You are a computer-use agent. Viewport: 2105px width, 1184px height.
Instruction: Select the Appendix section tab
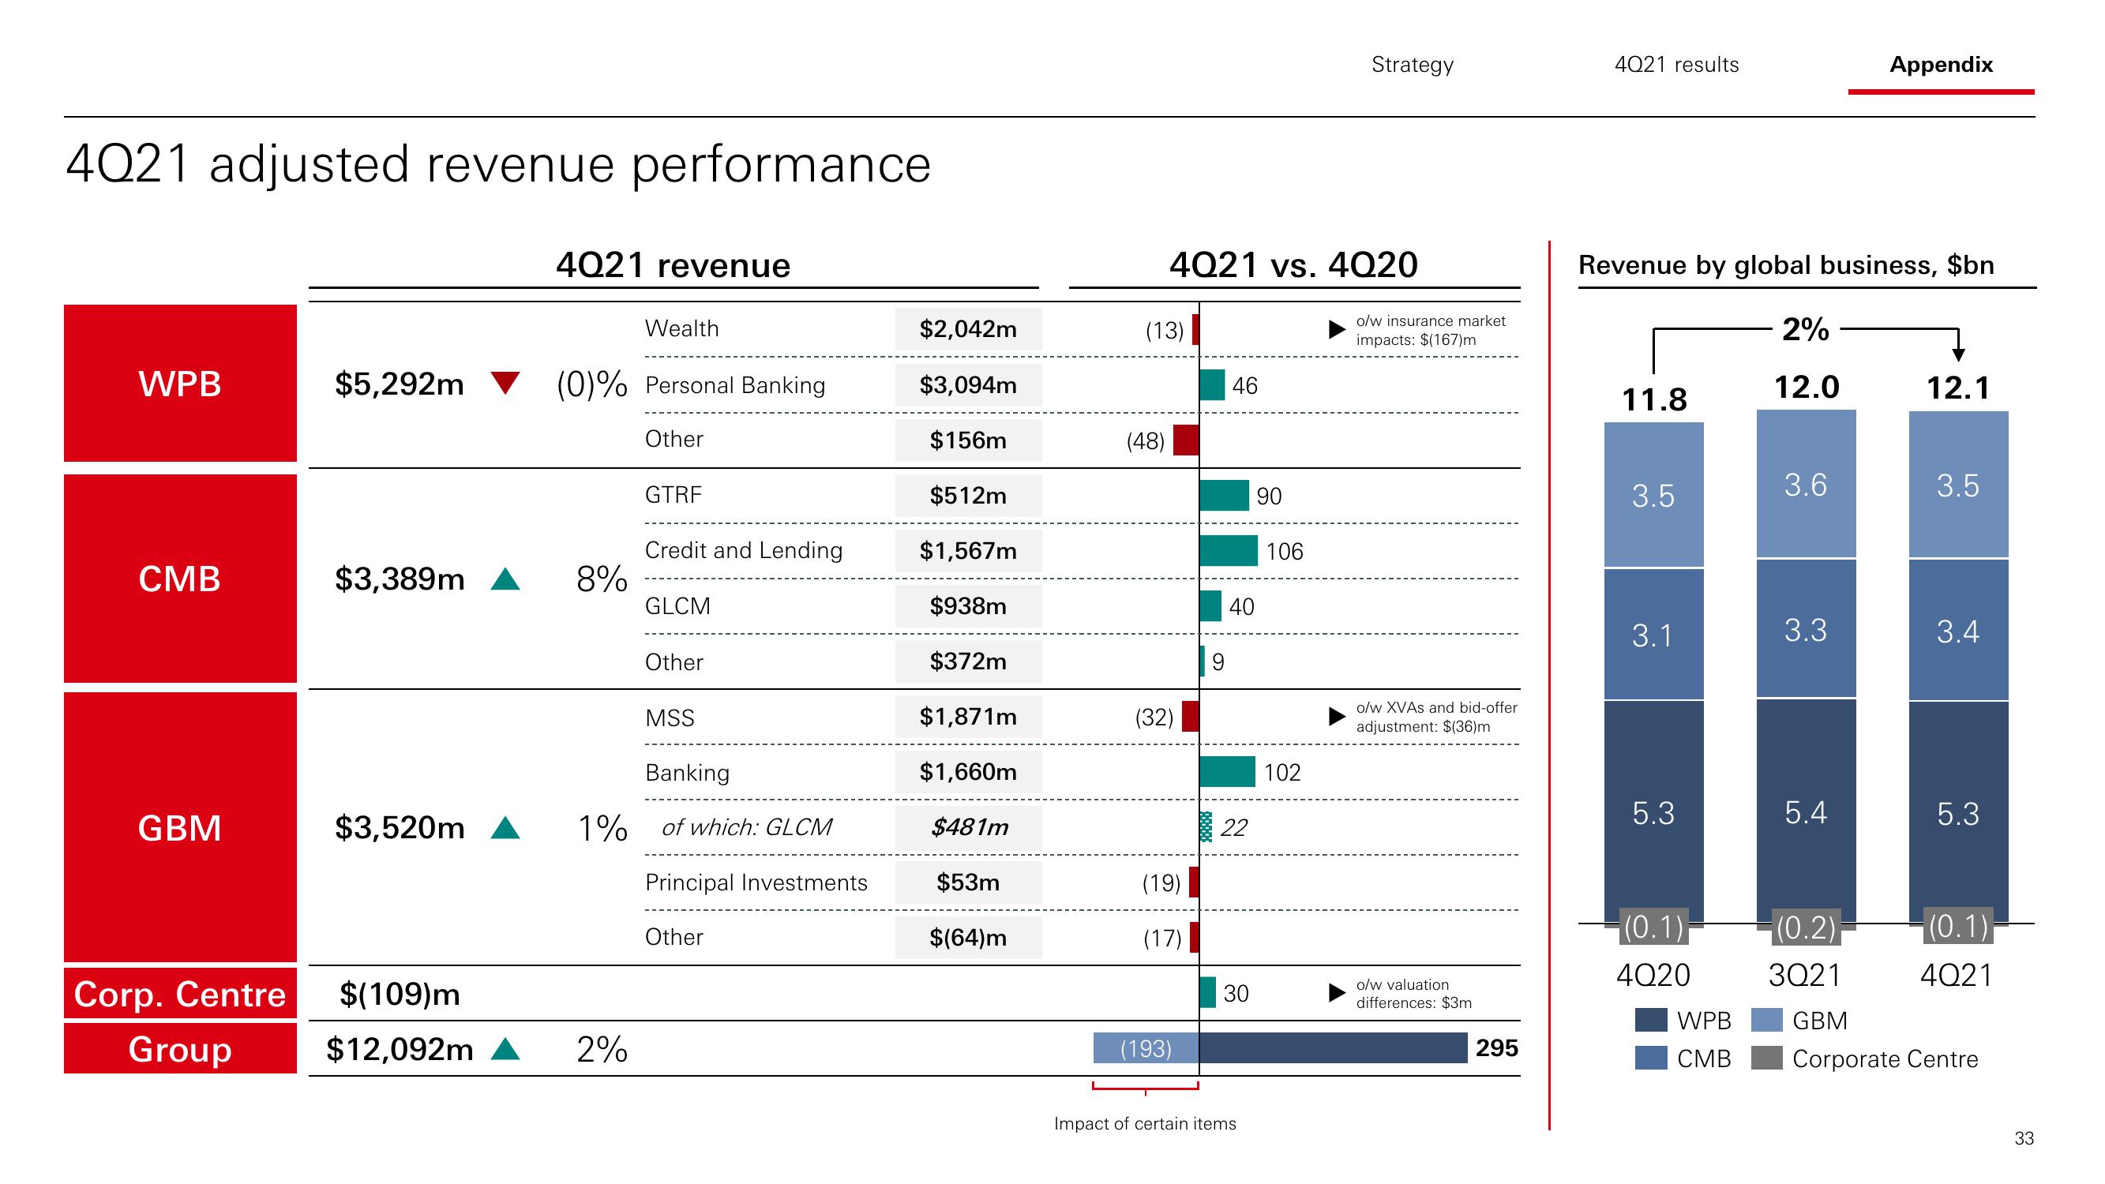1941,65
